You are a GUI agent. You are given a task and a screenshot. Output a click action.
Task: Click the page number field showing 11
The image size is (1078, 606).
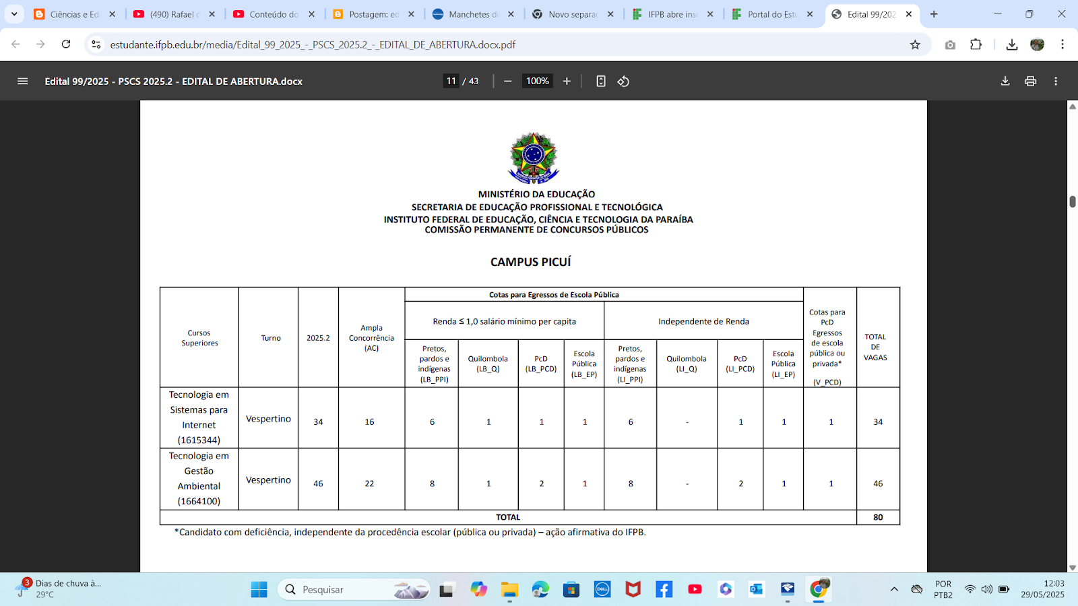click(x=451, y=81)
